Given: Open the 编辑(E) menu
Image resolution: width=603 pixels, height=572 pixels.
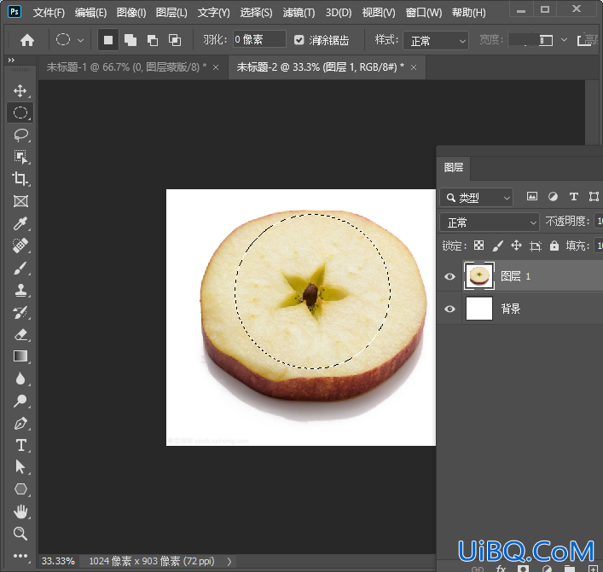Looking at the screenshot, I should pyautogui.click(x=90, y=13).
